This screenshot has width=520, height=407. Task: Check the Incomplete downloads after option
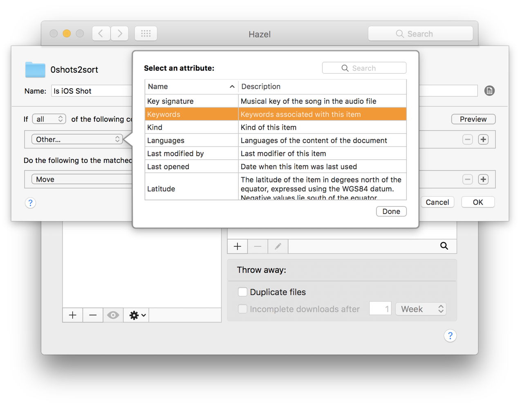coord(242,309)
